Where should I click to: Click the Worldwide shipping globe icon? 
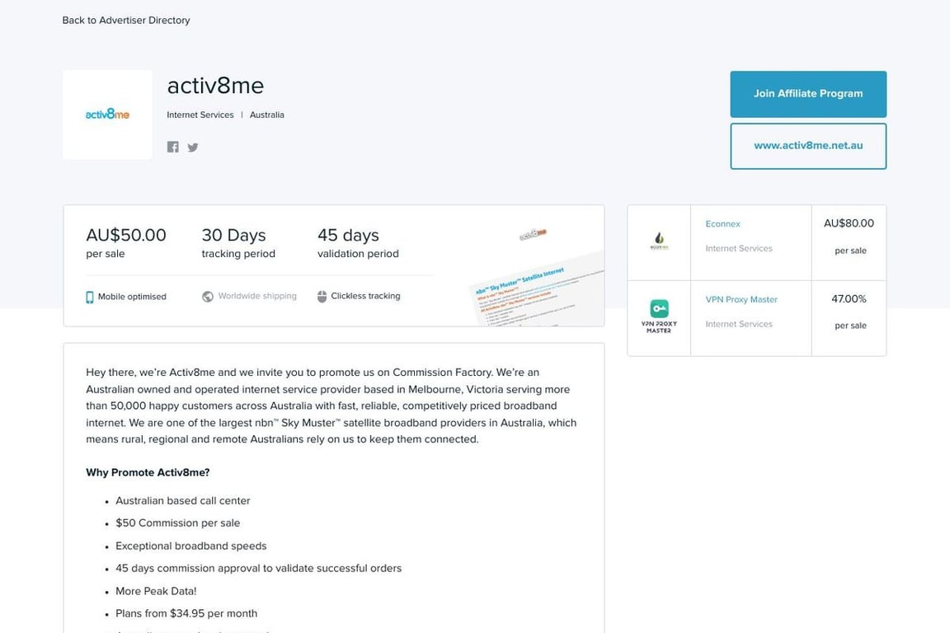click(x=206, y=296)
